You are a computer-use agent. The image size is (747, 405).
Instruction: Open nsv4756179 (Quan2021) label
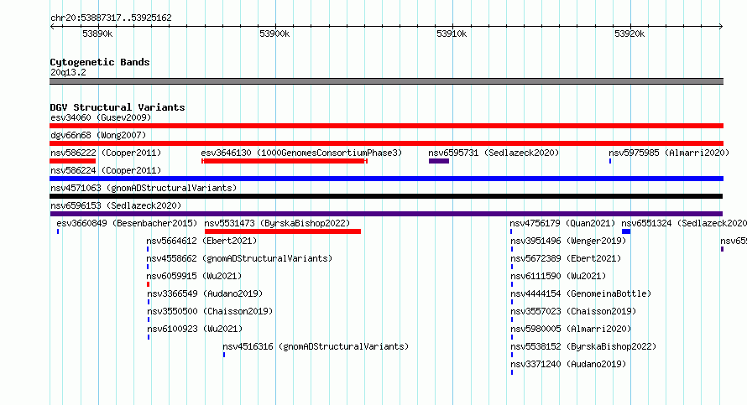pos(562,223)
